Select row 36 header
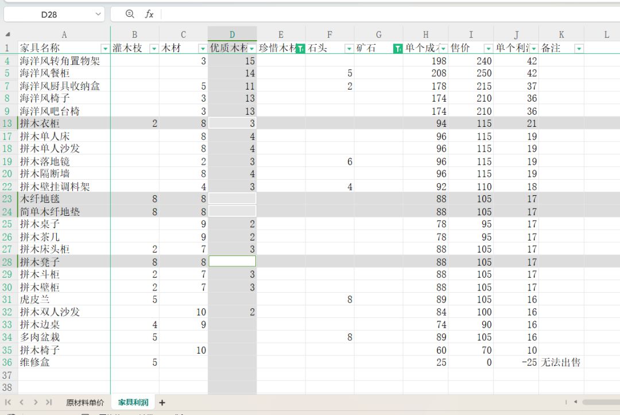This screenshot has width=620, height=415. pyautogui.click(x=7, y=362)
